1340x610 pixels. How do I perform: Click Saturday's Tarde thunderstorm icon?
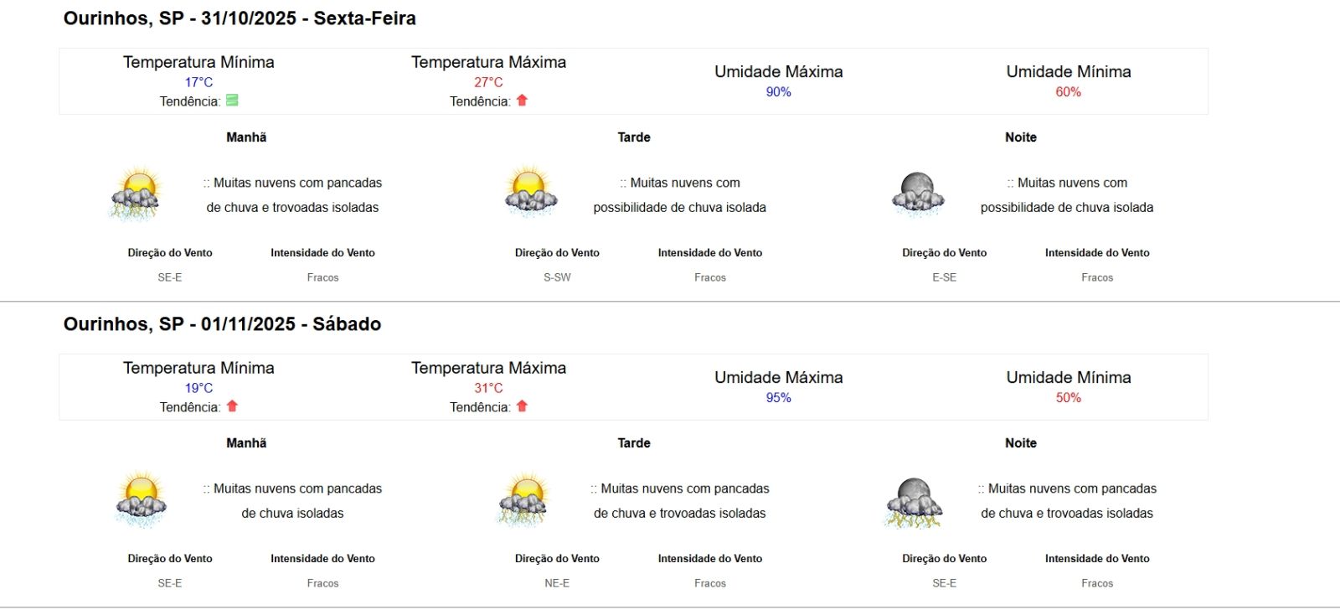523,499
